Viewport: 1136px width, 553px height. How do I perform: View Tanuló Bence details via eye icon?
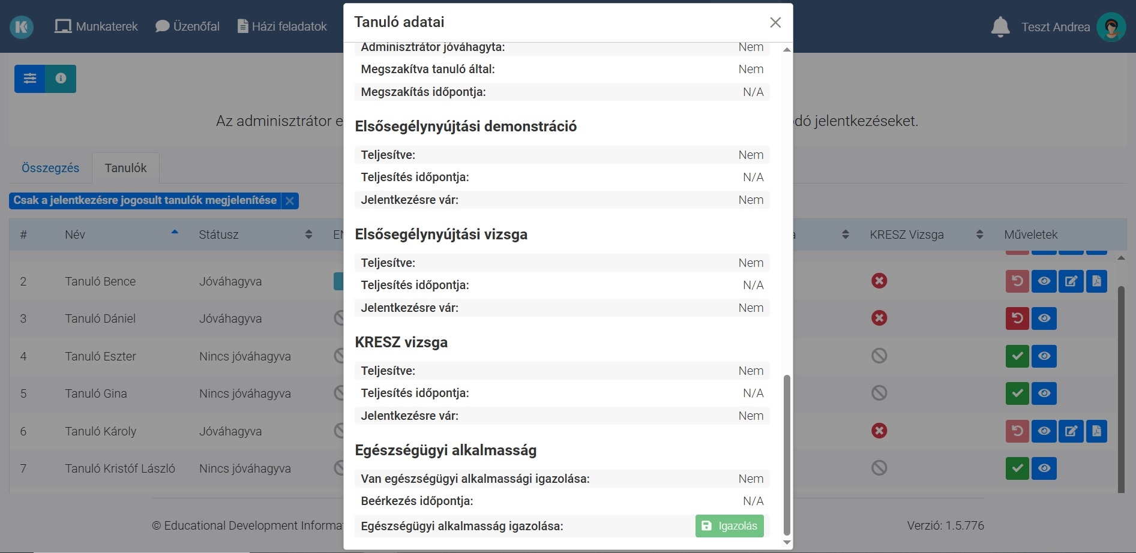pos(1044,281)
